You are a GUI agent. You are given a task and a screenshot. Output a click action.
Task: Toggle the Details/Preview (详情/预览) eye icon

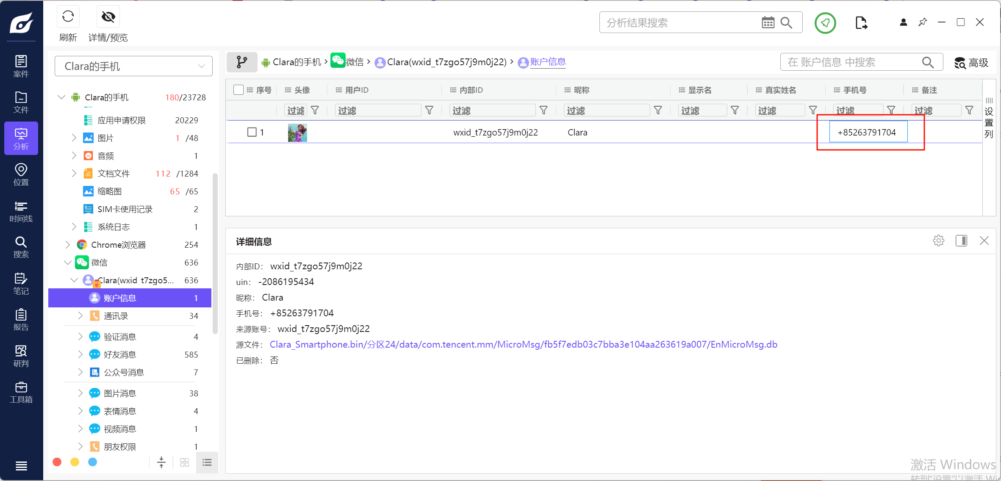pyautogui.click(x=108, y=17)
